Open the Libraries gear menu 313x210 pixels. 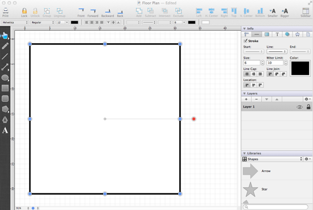[x=307, y=159]
